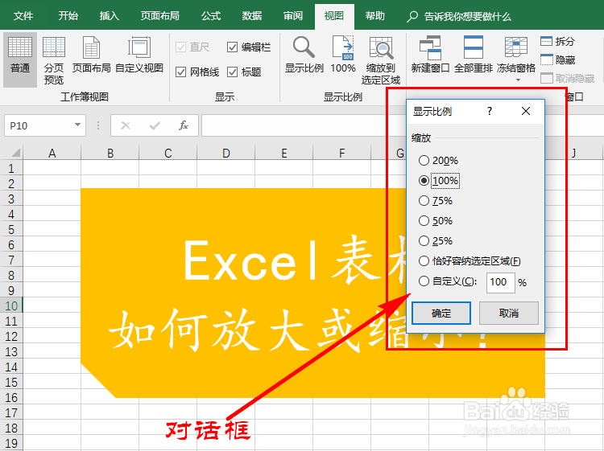Open a New Window (新建窗口)
This screenshot has height=451, width=604.
[430, 55]
